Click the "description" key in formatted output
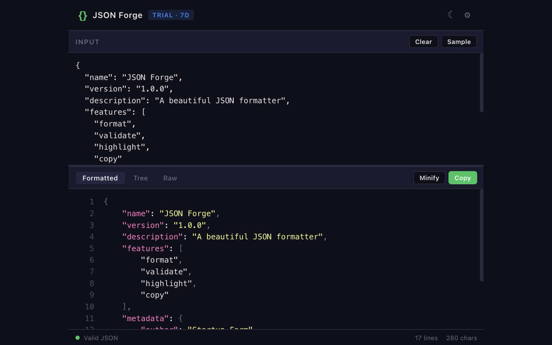 (x=153, y=237)
